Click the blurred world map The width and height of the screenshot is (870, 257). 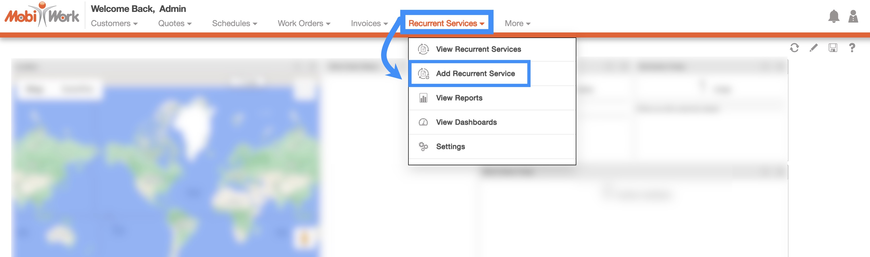pos(166,169)
